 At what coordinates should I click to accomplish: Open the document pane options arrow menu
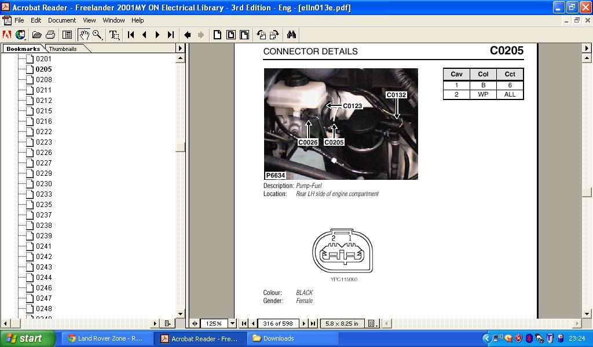(x=587, y=49)
